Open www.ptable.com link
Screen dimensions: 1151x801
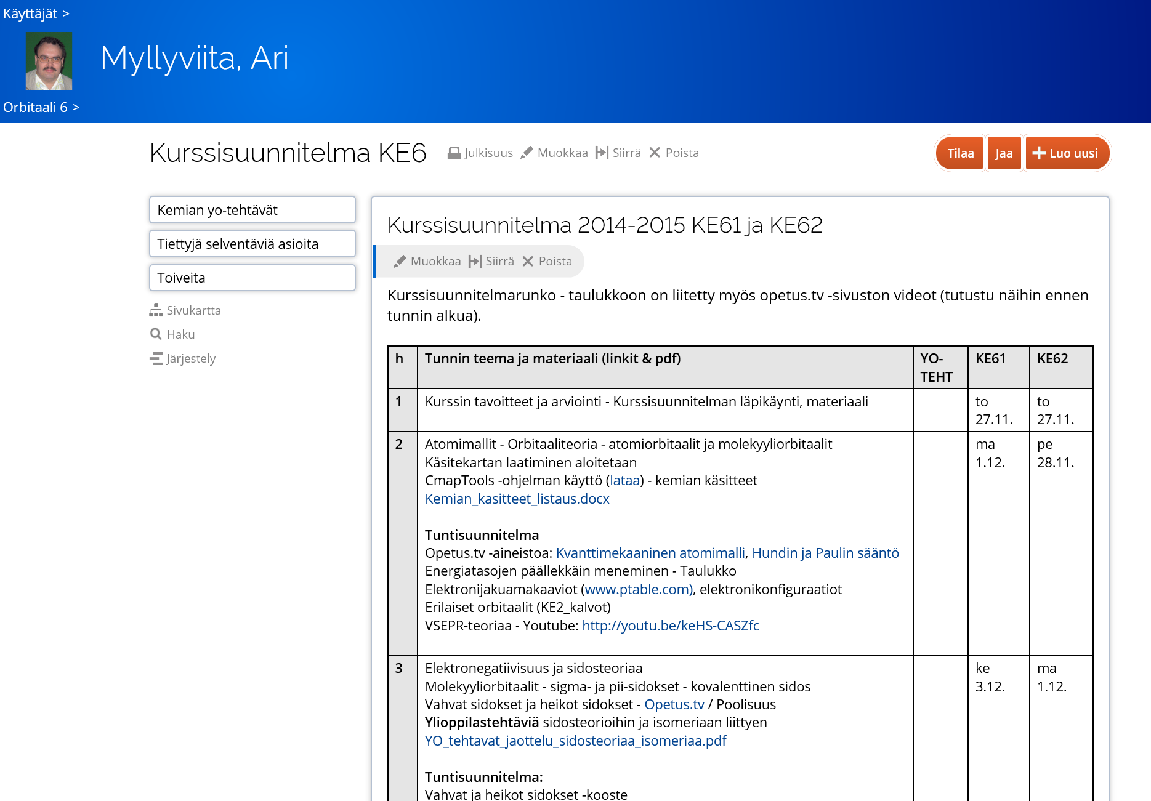[x=637, y=589]
